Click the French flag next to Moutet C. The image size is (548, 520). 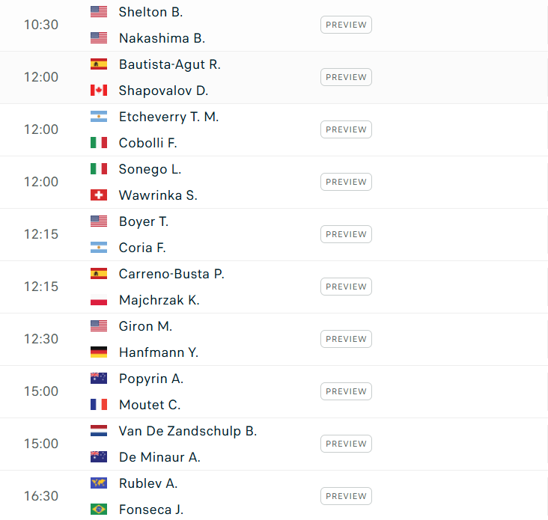pyautogui.click(x=99, y=405)
